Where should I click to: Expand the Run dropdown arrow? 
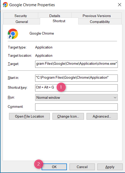click(x=115, y=97)
